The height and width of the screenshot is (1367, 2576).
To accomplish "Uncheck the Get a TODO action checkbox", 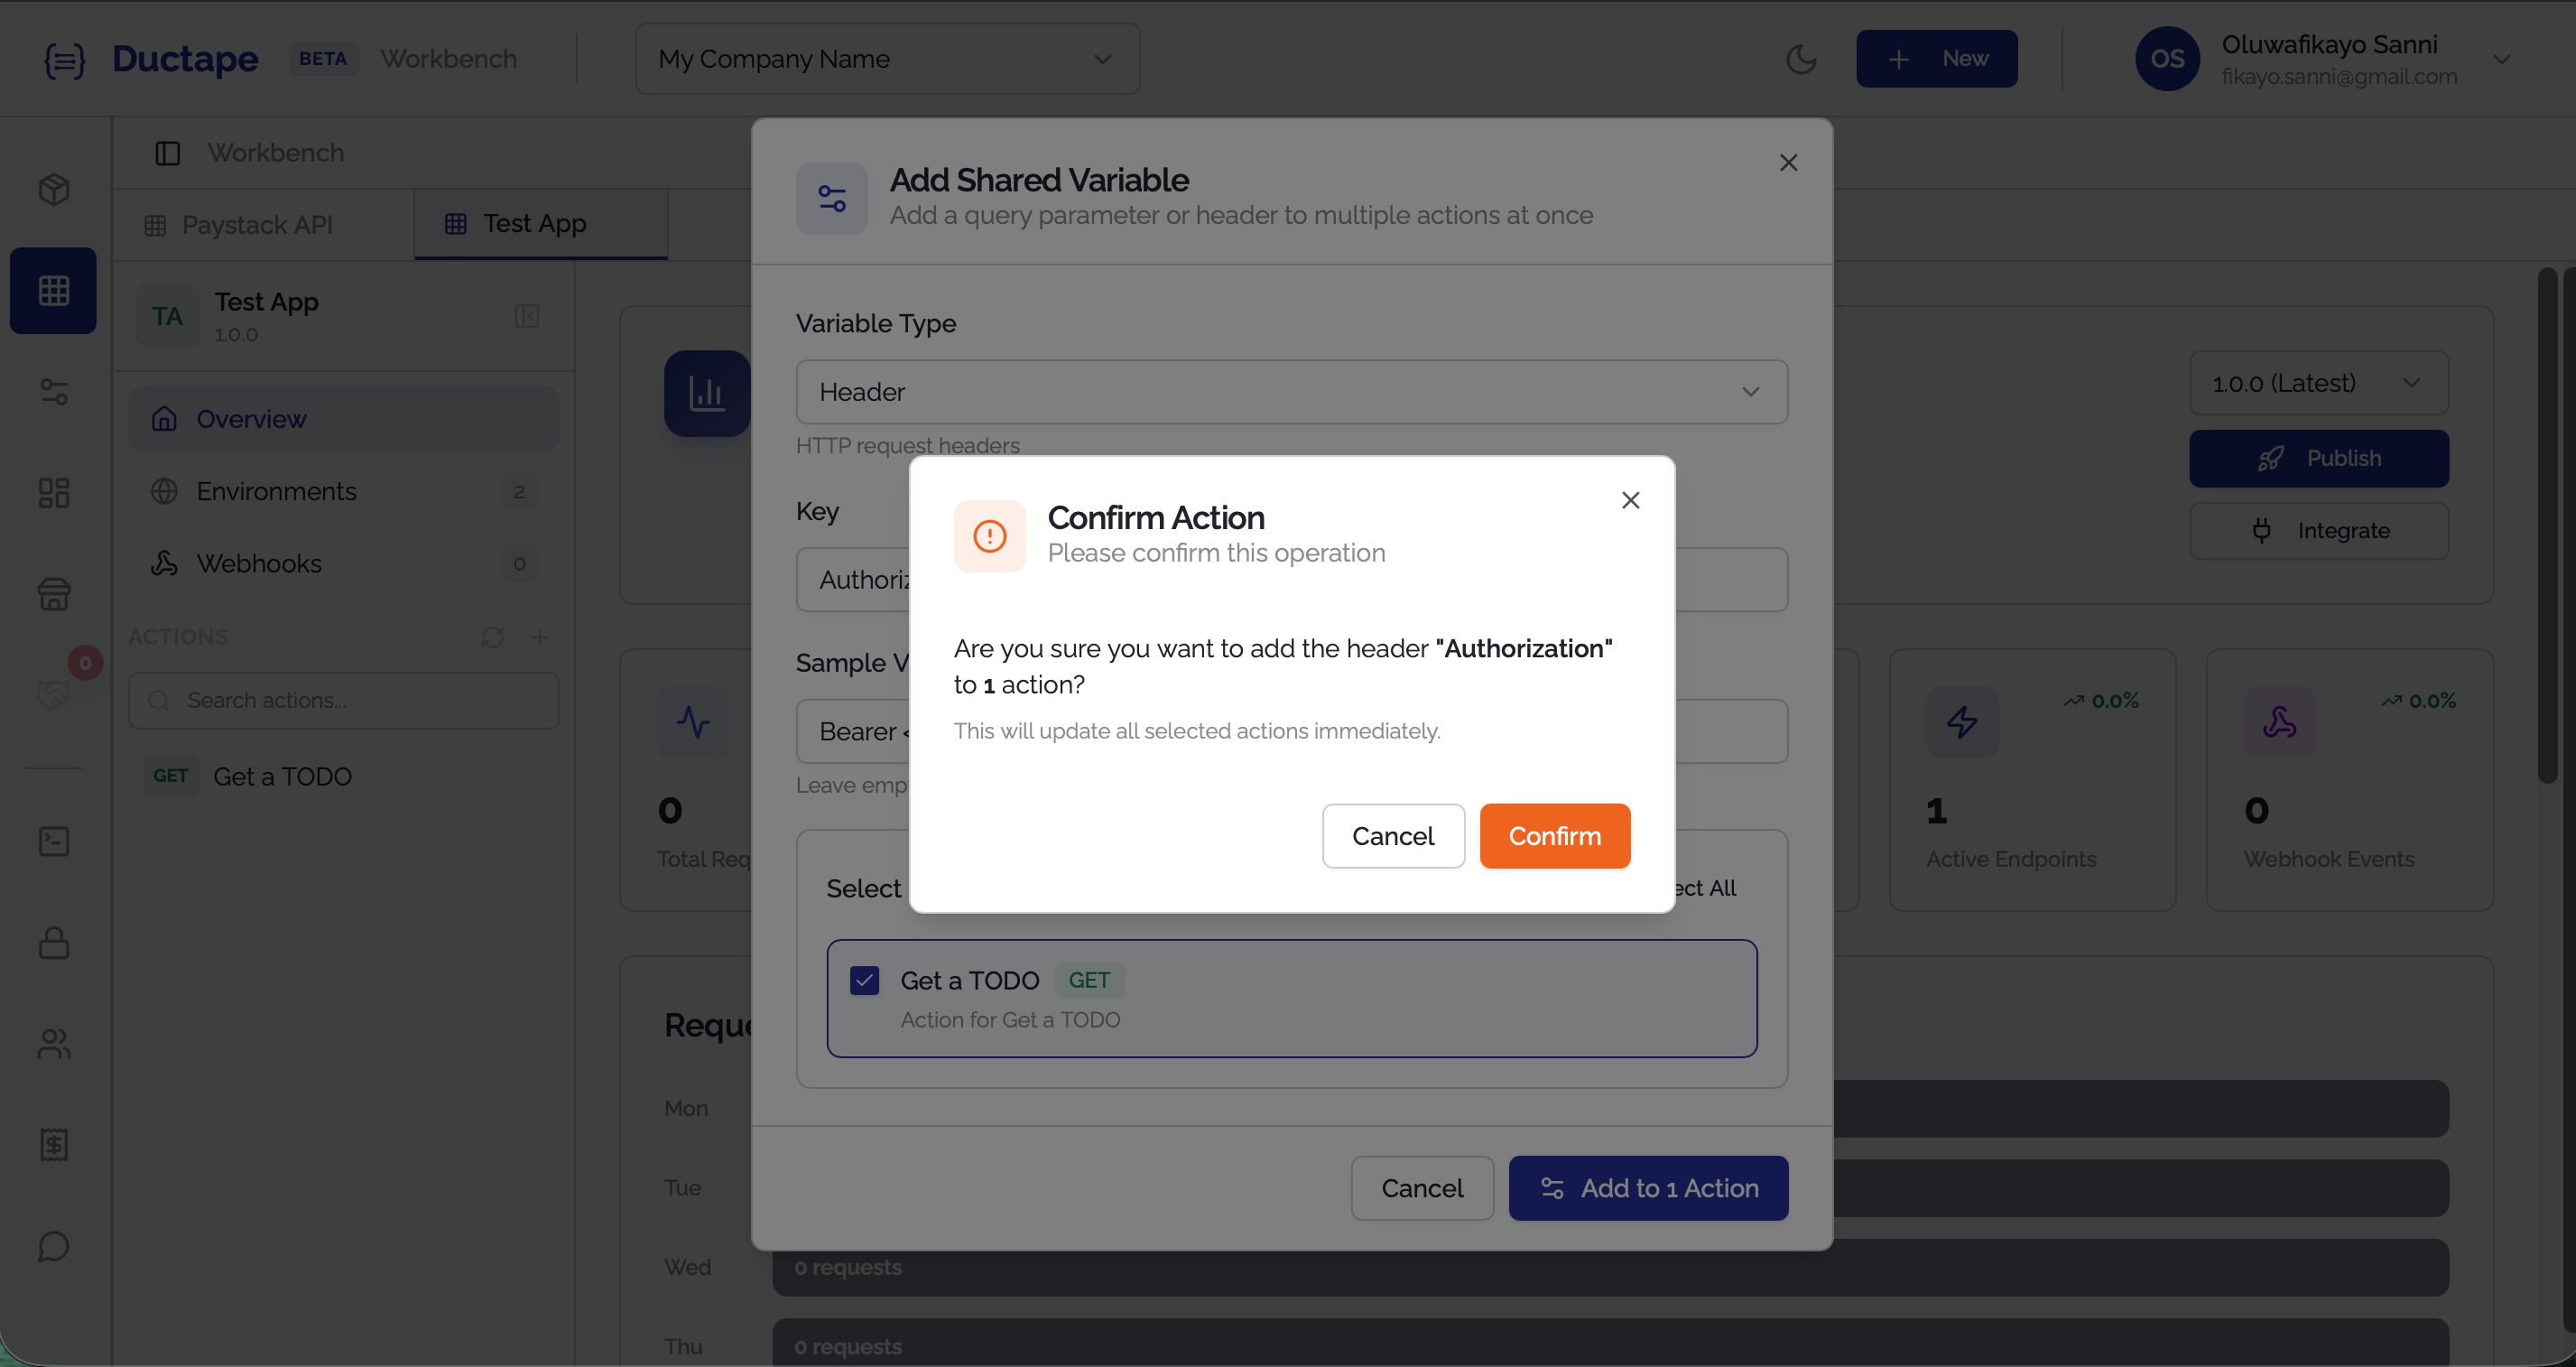I will (x=865, y=981).
